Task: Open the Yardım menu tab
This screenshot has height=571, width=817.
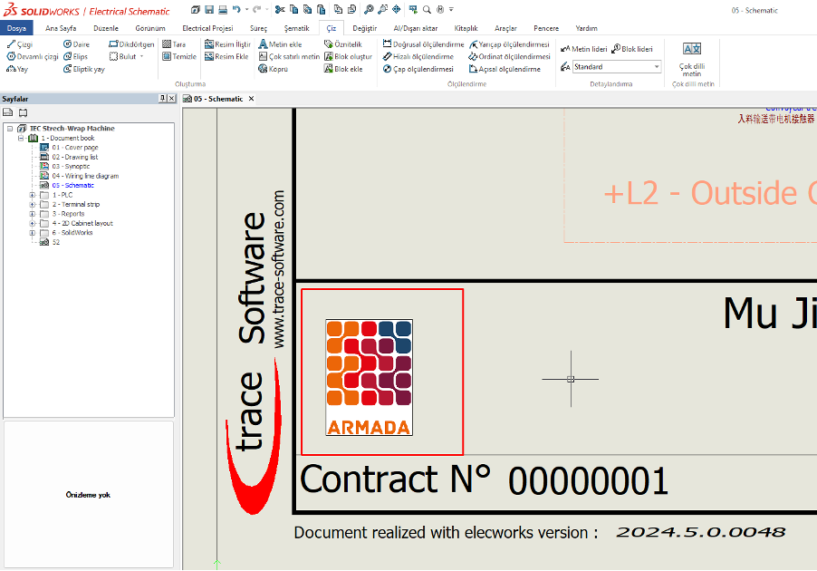Action: pyautogui.click(x=586, y=28)
